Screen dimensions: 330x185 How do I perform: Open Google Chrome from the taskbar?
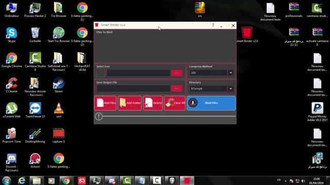(x=66, y=180)
